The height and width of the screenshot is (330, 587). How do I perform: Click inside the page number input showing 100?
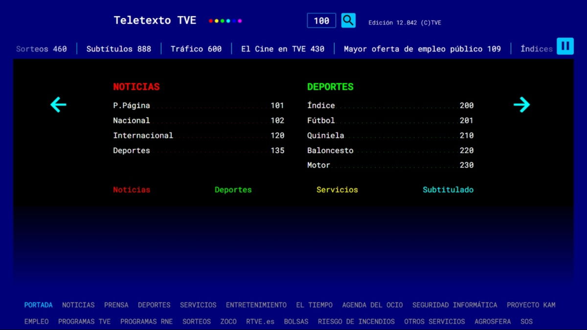point(321,21)
